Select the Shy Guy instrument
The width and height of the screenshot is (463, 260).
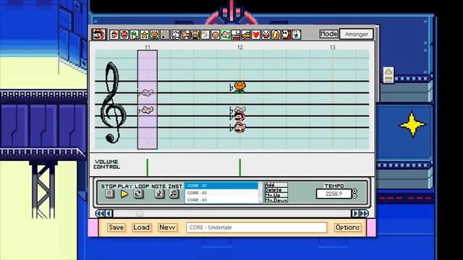point(286,35)
